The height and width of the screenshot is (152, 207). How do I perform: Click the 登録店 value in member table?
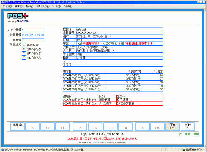pyautogui.click(x=81, y=29)
